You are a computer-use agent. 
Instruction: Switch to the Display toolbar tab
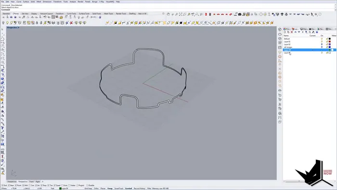34,14
